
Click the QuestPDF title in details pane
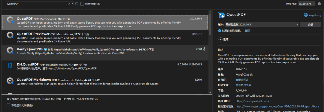click(x=236, y=15)
